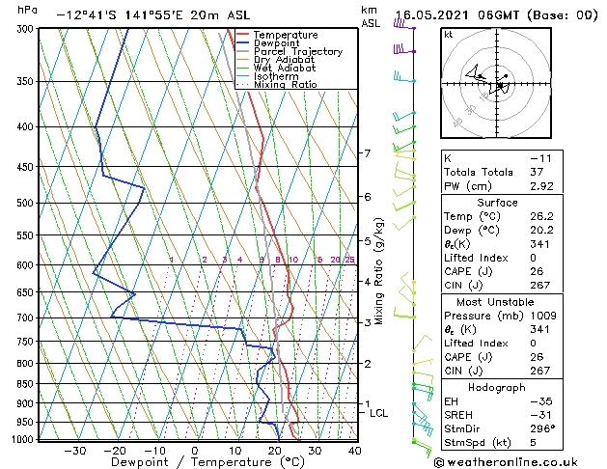The width and height of the screenshot is (607, 469).
Task: Click the PW (cm) value 2.92
Action: 541,186
